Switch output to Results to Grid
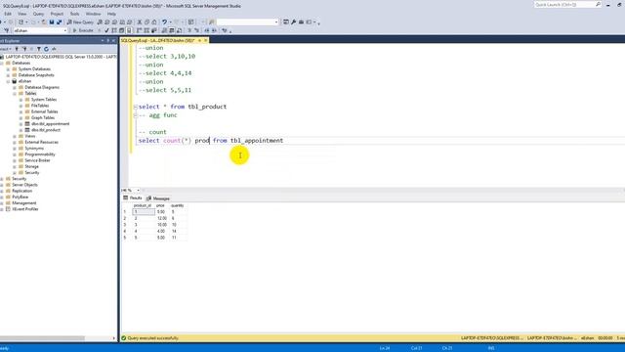625x352 pixels. click(x=172, y=30)
